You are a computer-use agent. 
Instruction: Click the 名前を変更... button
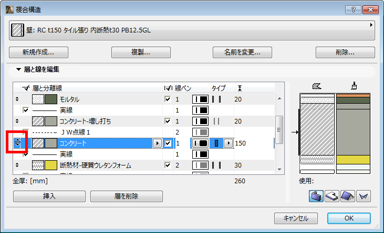[x=242, y=52]
